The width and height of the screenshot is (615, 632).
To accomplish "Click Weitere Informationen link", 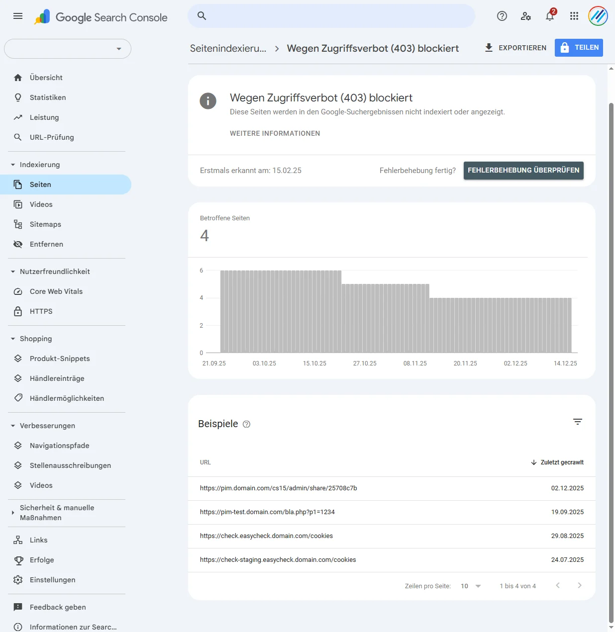I will pos(275,133).
